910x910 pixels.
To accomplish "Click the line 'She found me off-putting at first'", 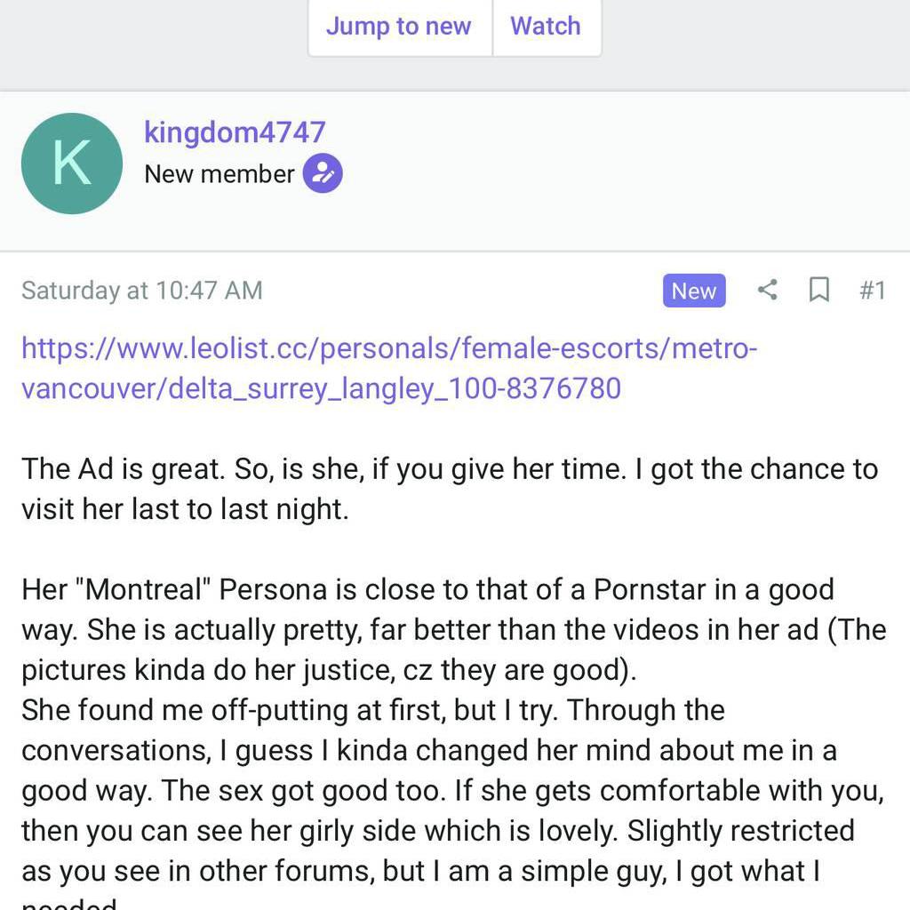I will pos(373,710).
